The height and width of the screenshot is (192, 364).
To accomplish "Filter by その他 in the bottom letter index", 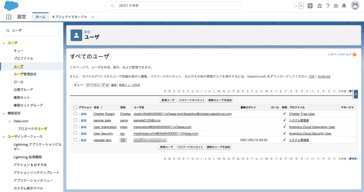I will pyautogui.click(x=342, y=159).
